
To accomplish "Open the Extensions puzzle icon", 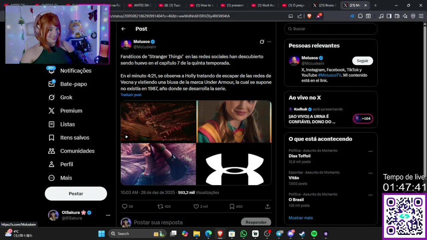I will 360,16.
